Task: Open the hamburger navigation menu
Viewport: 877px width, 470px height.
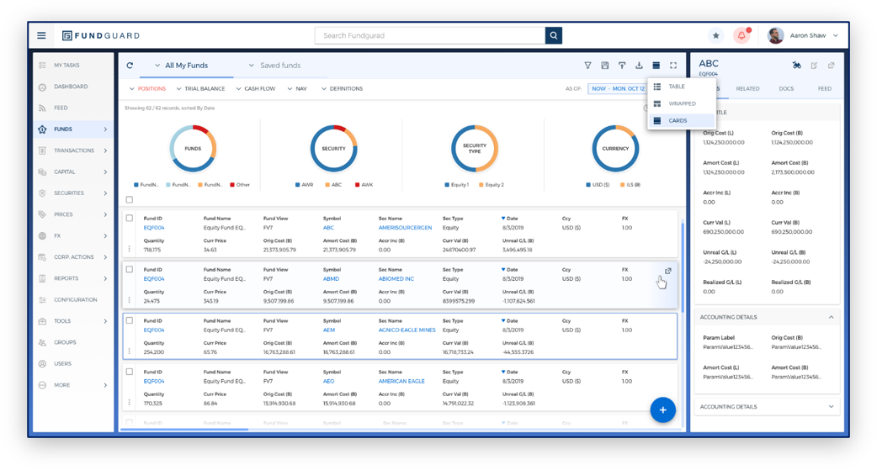Action: coord(41,35)
